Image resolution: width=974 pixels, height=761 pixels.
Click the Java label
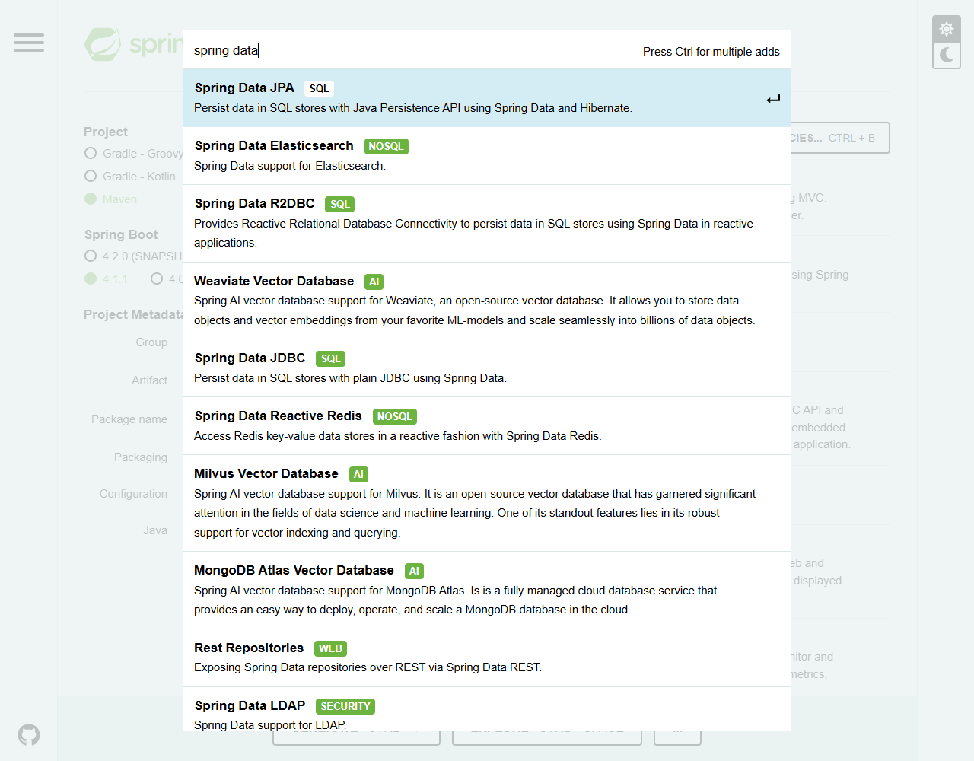pyautogui.click(x=155, y=530)
